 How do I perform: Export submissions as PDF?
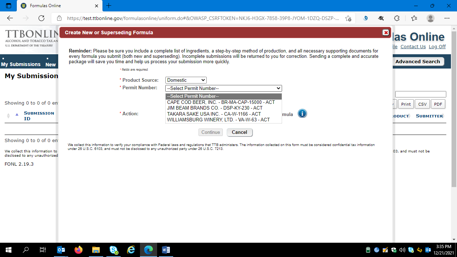point(438,104)
